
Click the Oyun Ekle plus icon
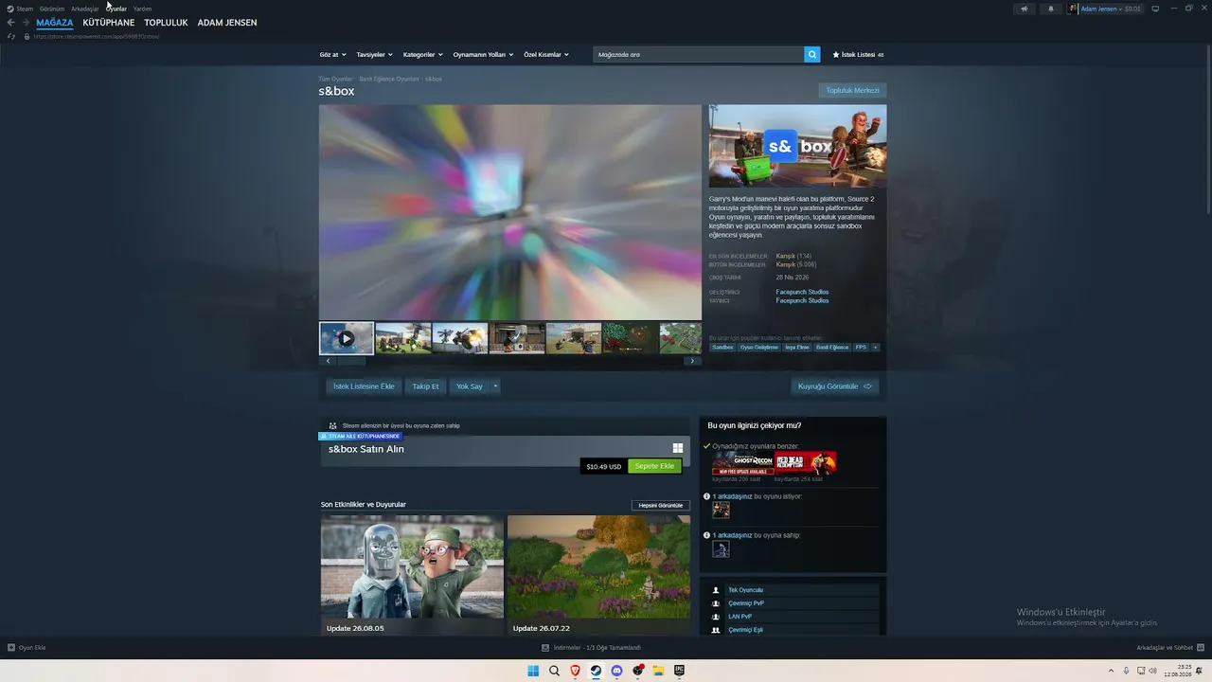coord(11,648)
